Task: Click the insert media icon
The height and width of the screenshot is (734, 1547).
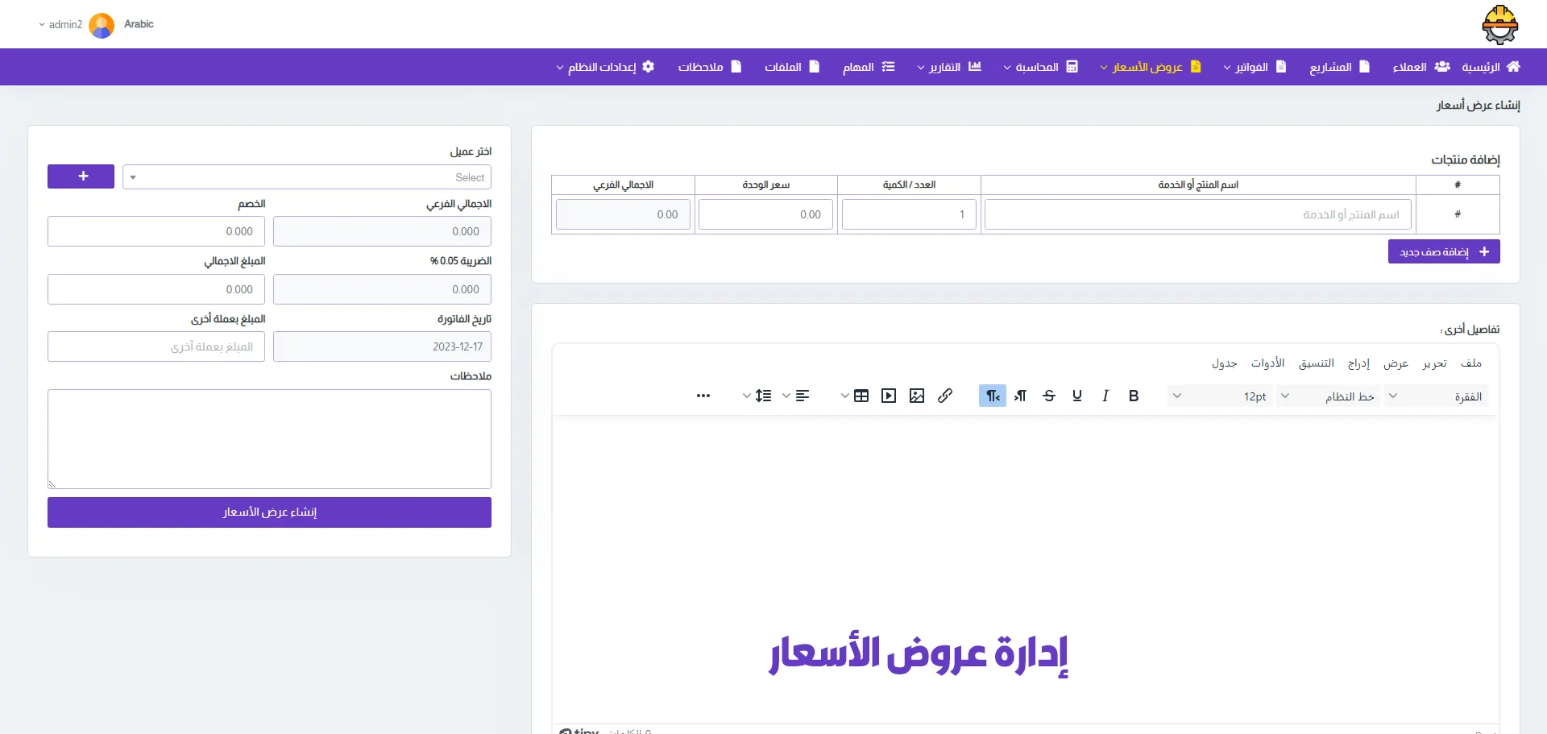Action: [889, 396]
